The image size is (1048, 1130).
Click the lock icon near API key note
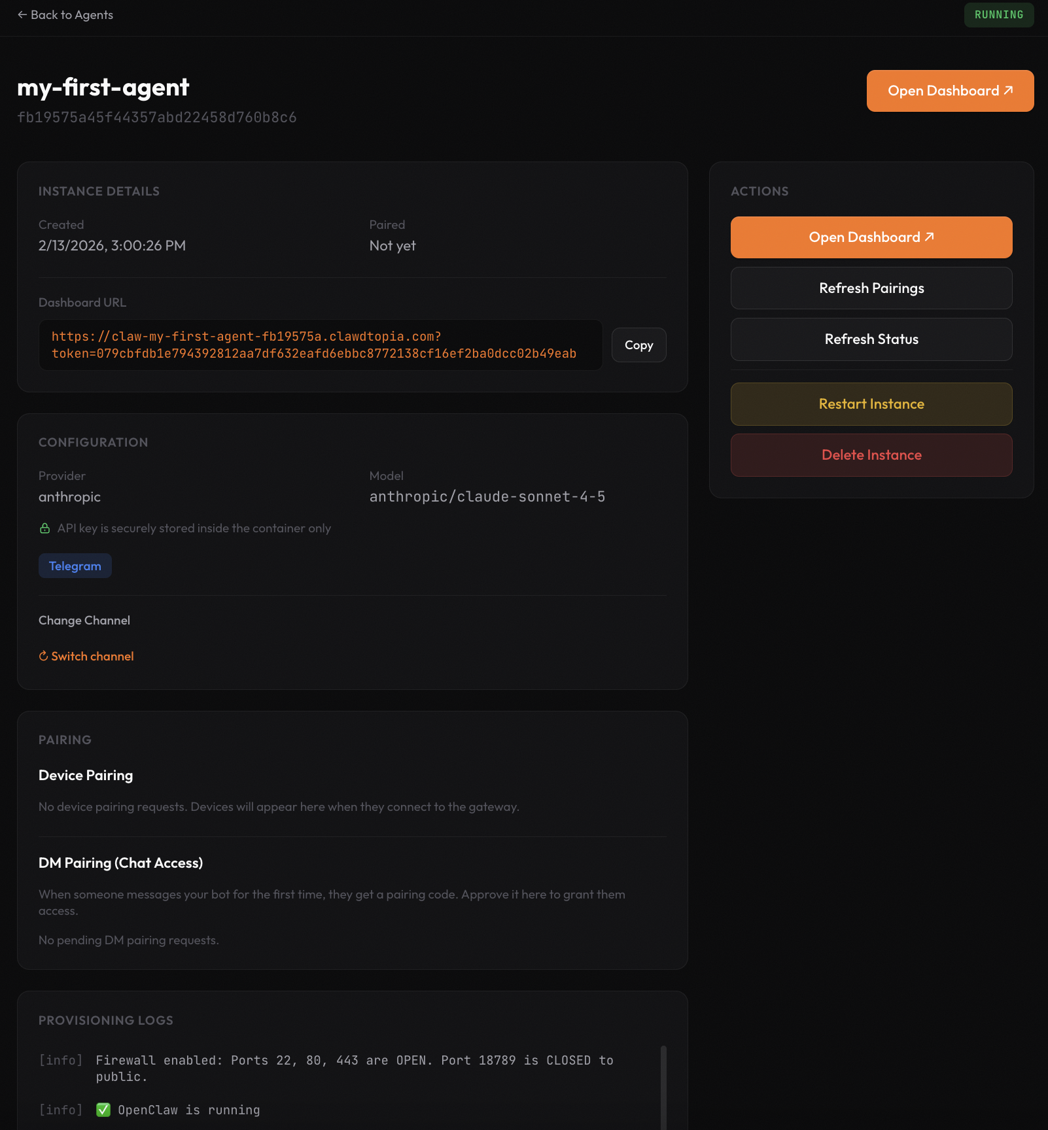44,528
